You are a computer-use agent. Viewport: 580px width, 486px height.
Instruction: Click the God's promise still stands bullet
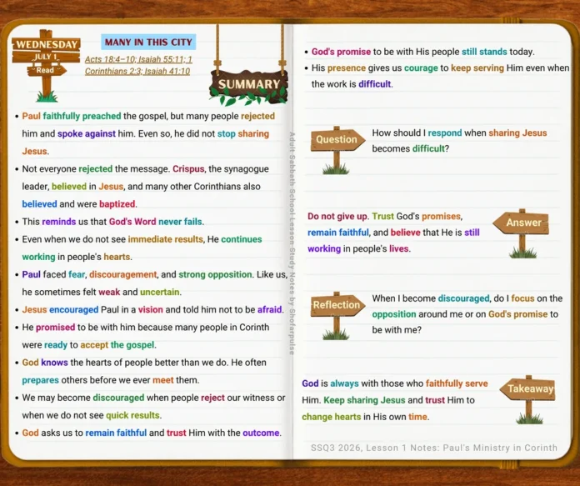[419, 52]
